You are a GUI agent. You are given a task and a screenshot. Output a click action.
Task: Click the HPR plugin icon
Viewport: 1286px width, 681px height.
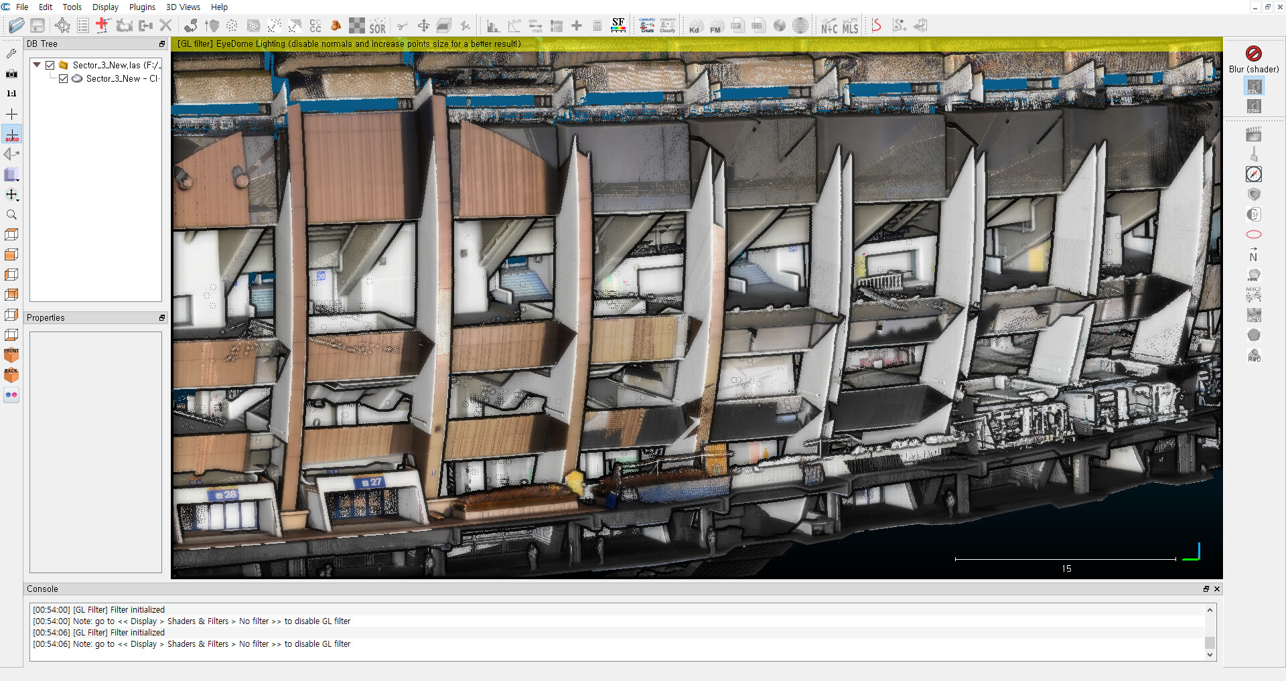1254,275
